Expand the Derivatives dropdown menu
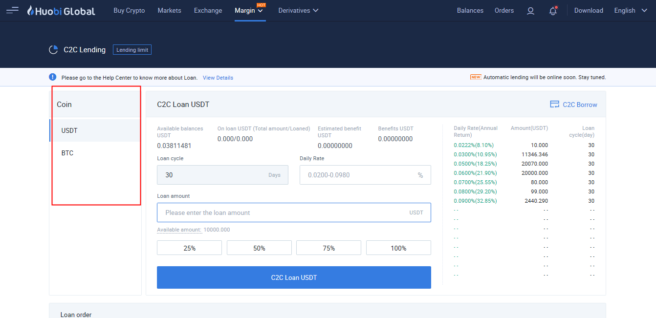Image resolution: width=656 pixels, height=318 pixels. click(x=298, y=10)
